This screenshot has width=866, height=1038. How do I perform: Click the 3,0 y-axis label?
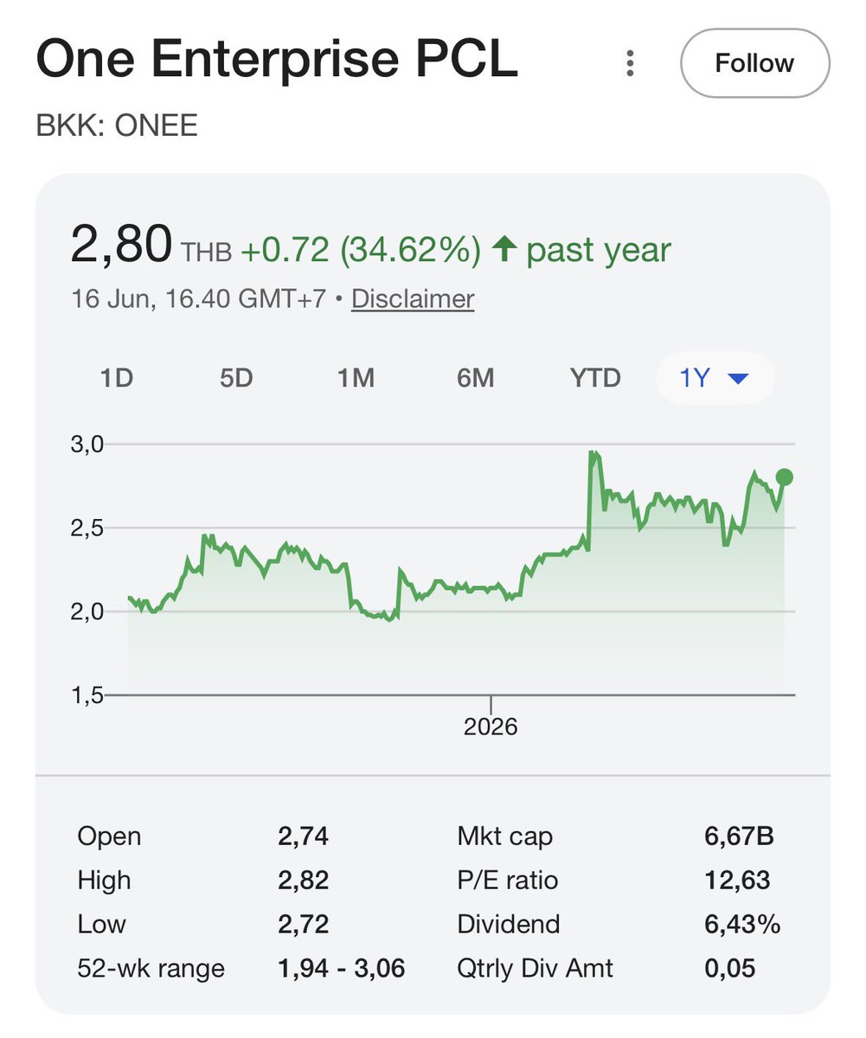[x=87, y=445]
